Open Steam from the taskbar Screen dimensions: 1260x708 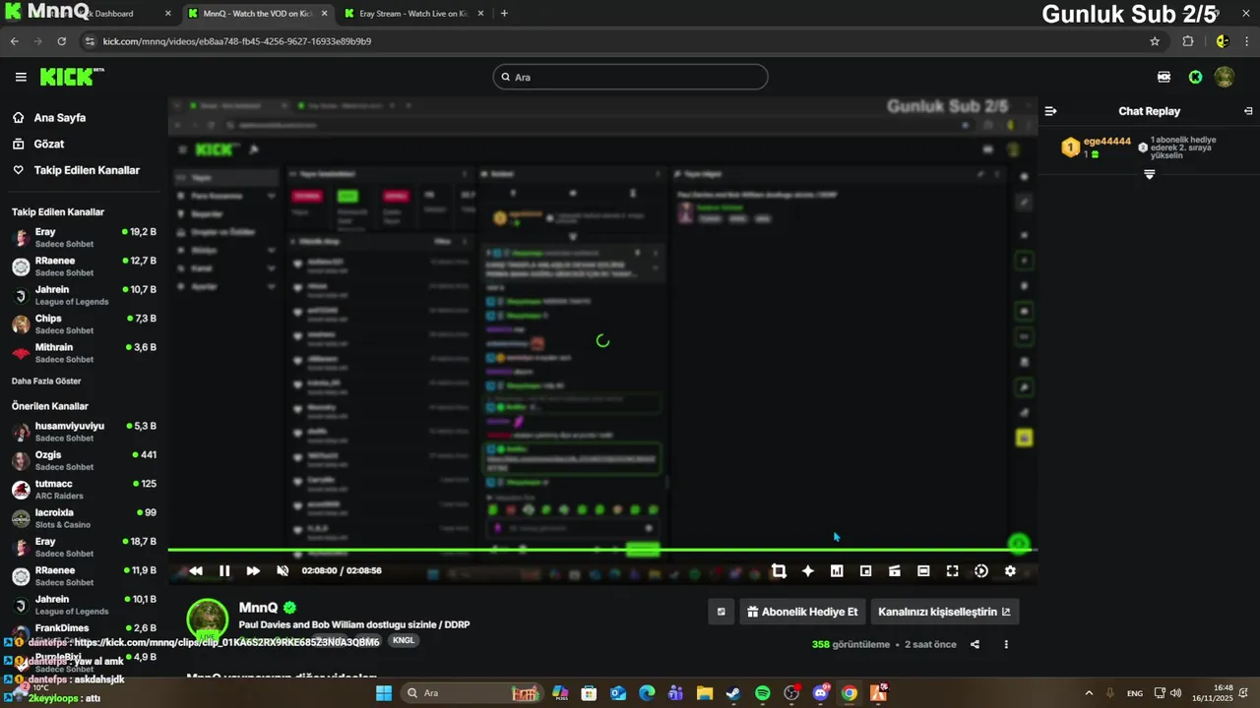tap(733, 693)
